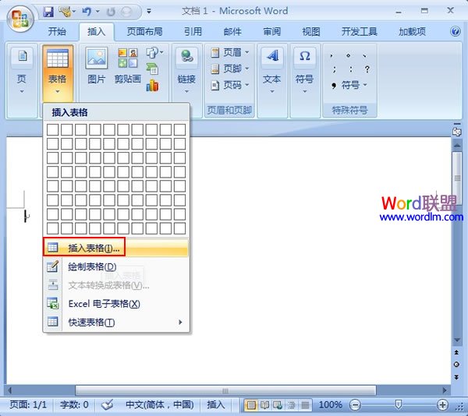Switch to Outline view icon

point(291,405)
